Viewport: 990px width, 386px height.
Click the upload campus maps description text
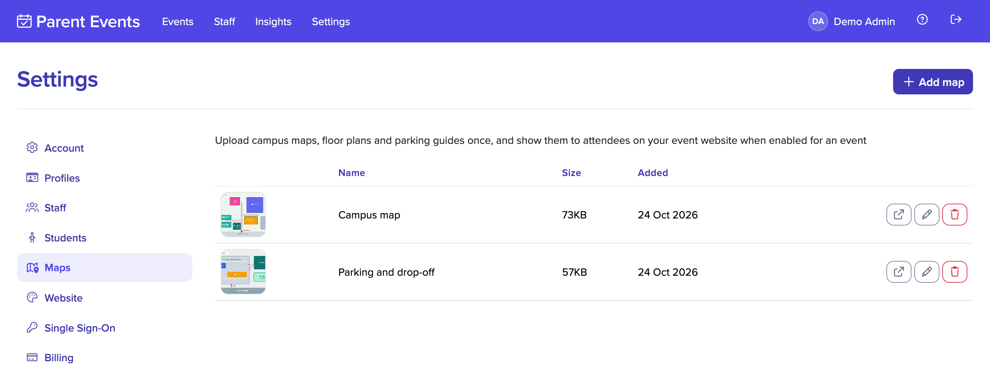tap(540, 140)
